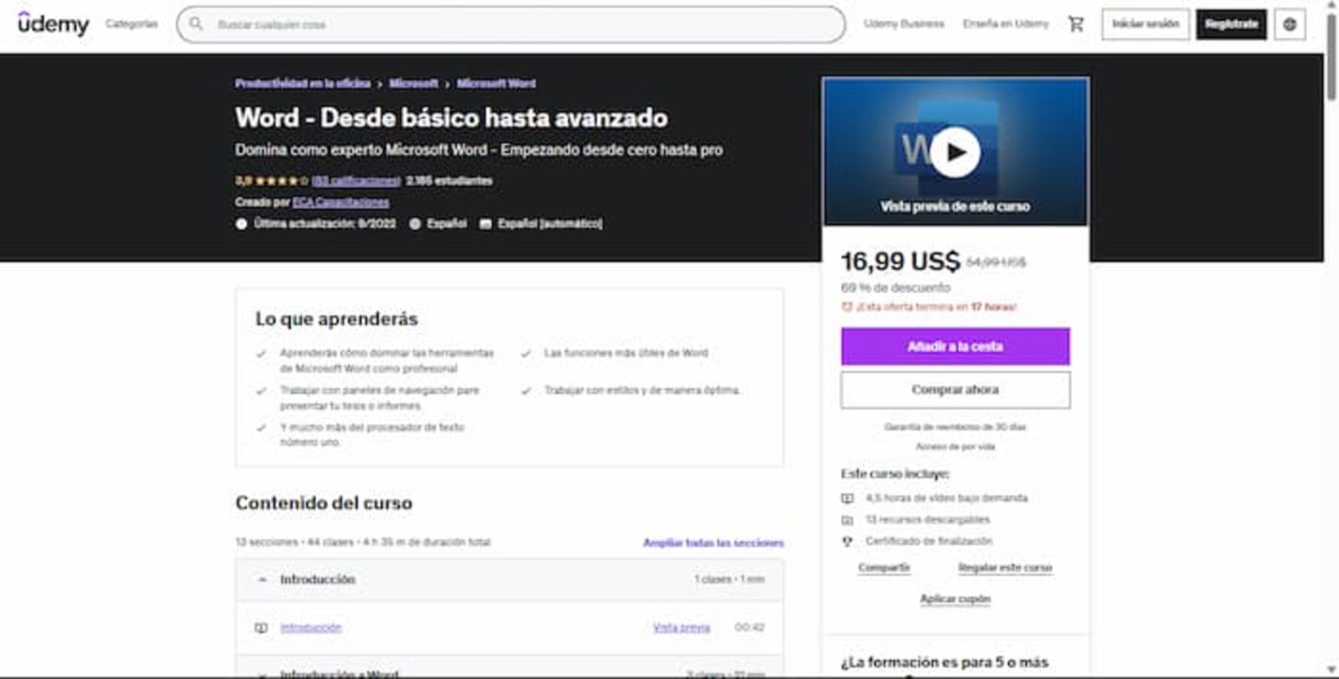Viewport: 1339px width, 679px height.
Task: Click the last-update badge icon
Action: [x=241, y=224]
